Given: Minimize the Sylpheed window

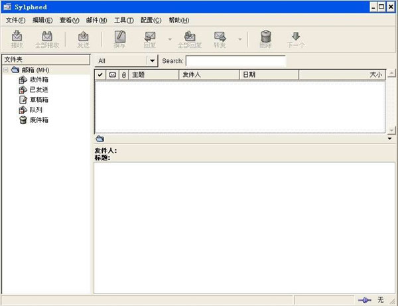Looking at the screenshot, I should 373,7.
